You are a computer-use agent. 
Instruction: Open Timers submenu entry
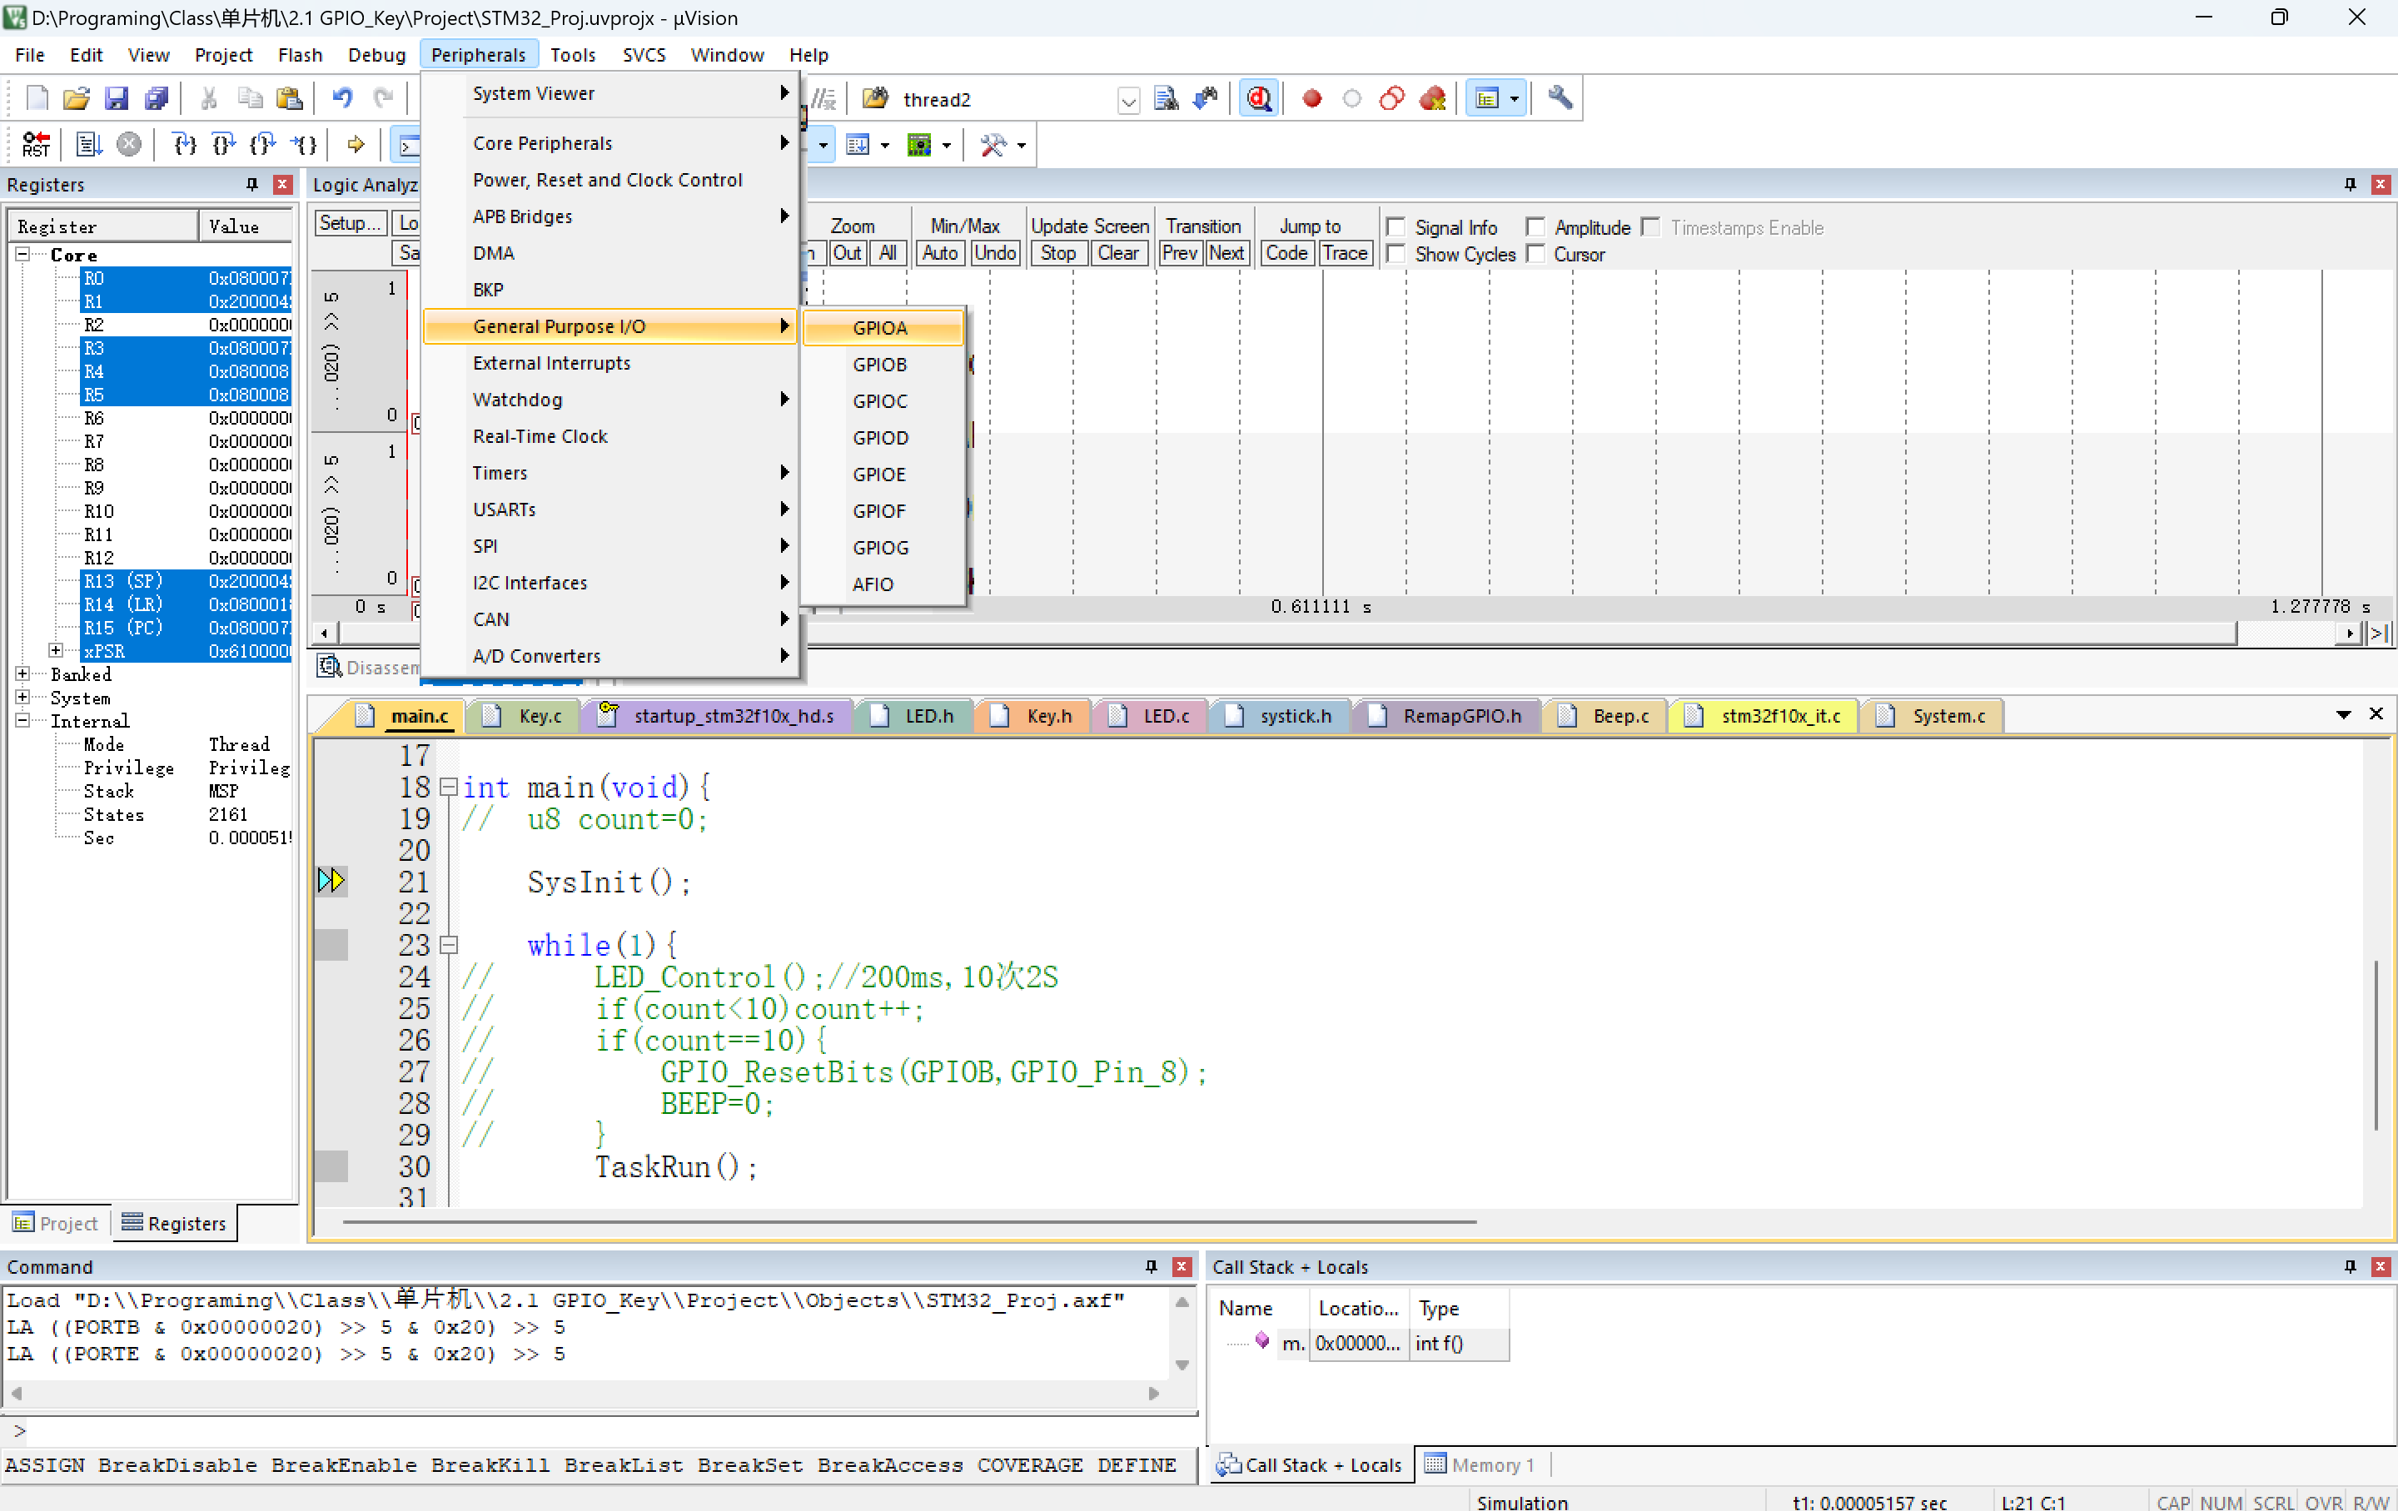pyautogui.click(x=609, y=473)
